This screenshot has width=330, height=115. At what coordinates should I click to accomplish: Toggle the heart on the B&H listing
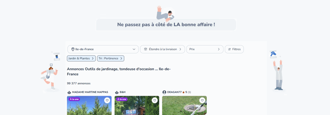155,100
